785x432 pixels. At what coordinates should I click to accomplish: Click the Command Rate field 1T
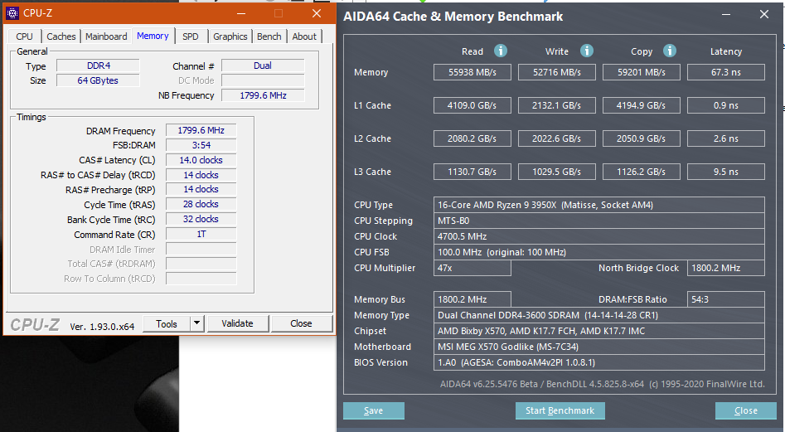point(201,235)
